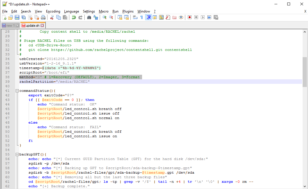Click the Folder as Workspace icon
The width and height of the screenshot is (308, 189).
(174, 18)
